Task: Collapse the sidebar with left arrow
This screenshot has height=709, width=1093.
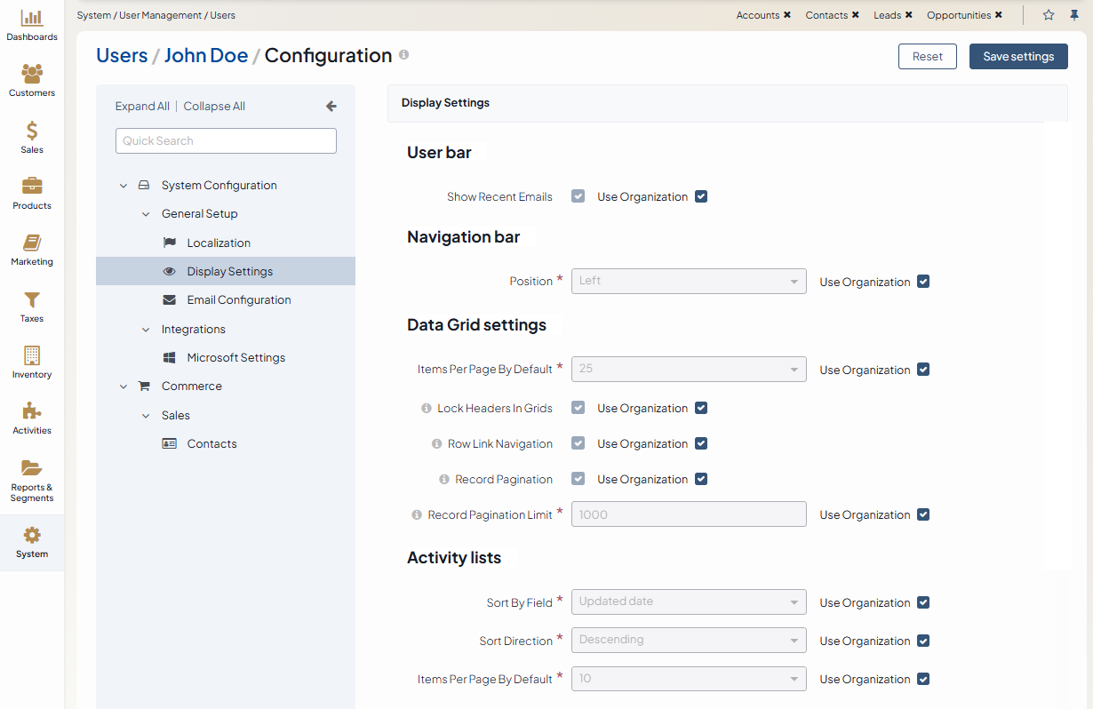Action: coord(331,106)
